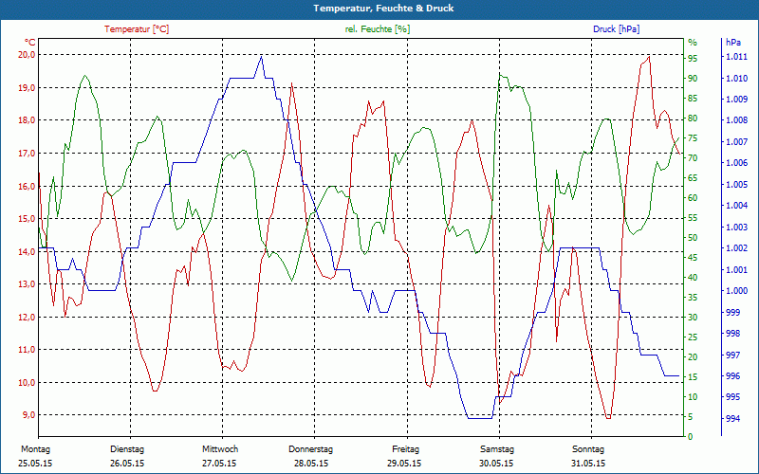Click the date '31.05.15'
Screen dimensions: 759x474
pos(588,464)
